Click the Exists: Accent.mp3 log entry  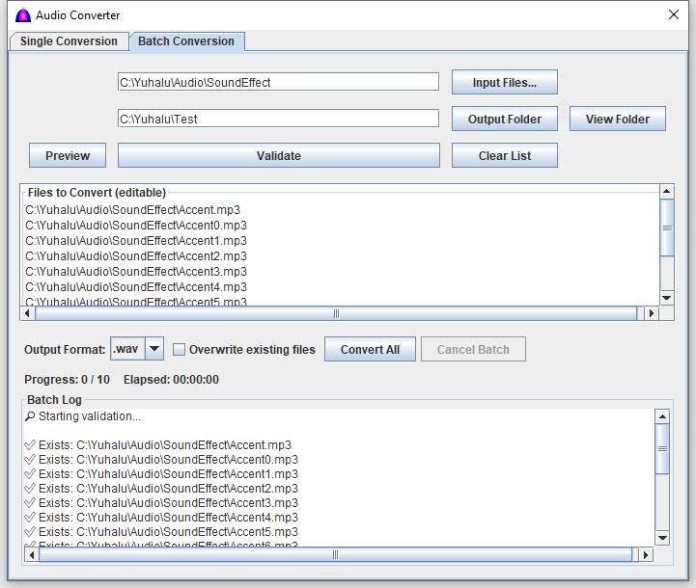coord(158,445)
